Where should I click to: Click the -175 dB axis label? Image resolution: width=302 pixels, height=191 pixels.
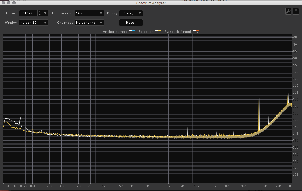(296, 175)
